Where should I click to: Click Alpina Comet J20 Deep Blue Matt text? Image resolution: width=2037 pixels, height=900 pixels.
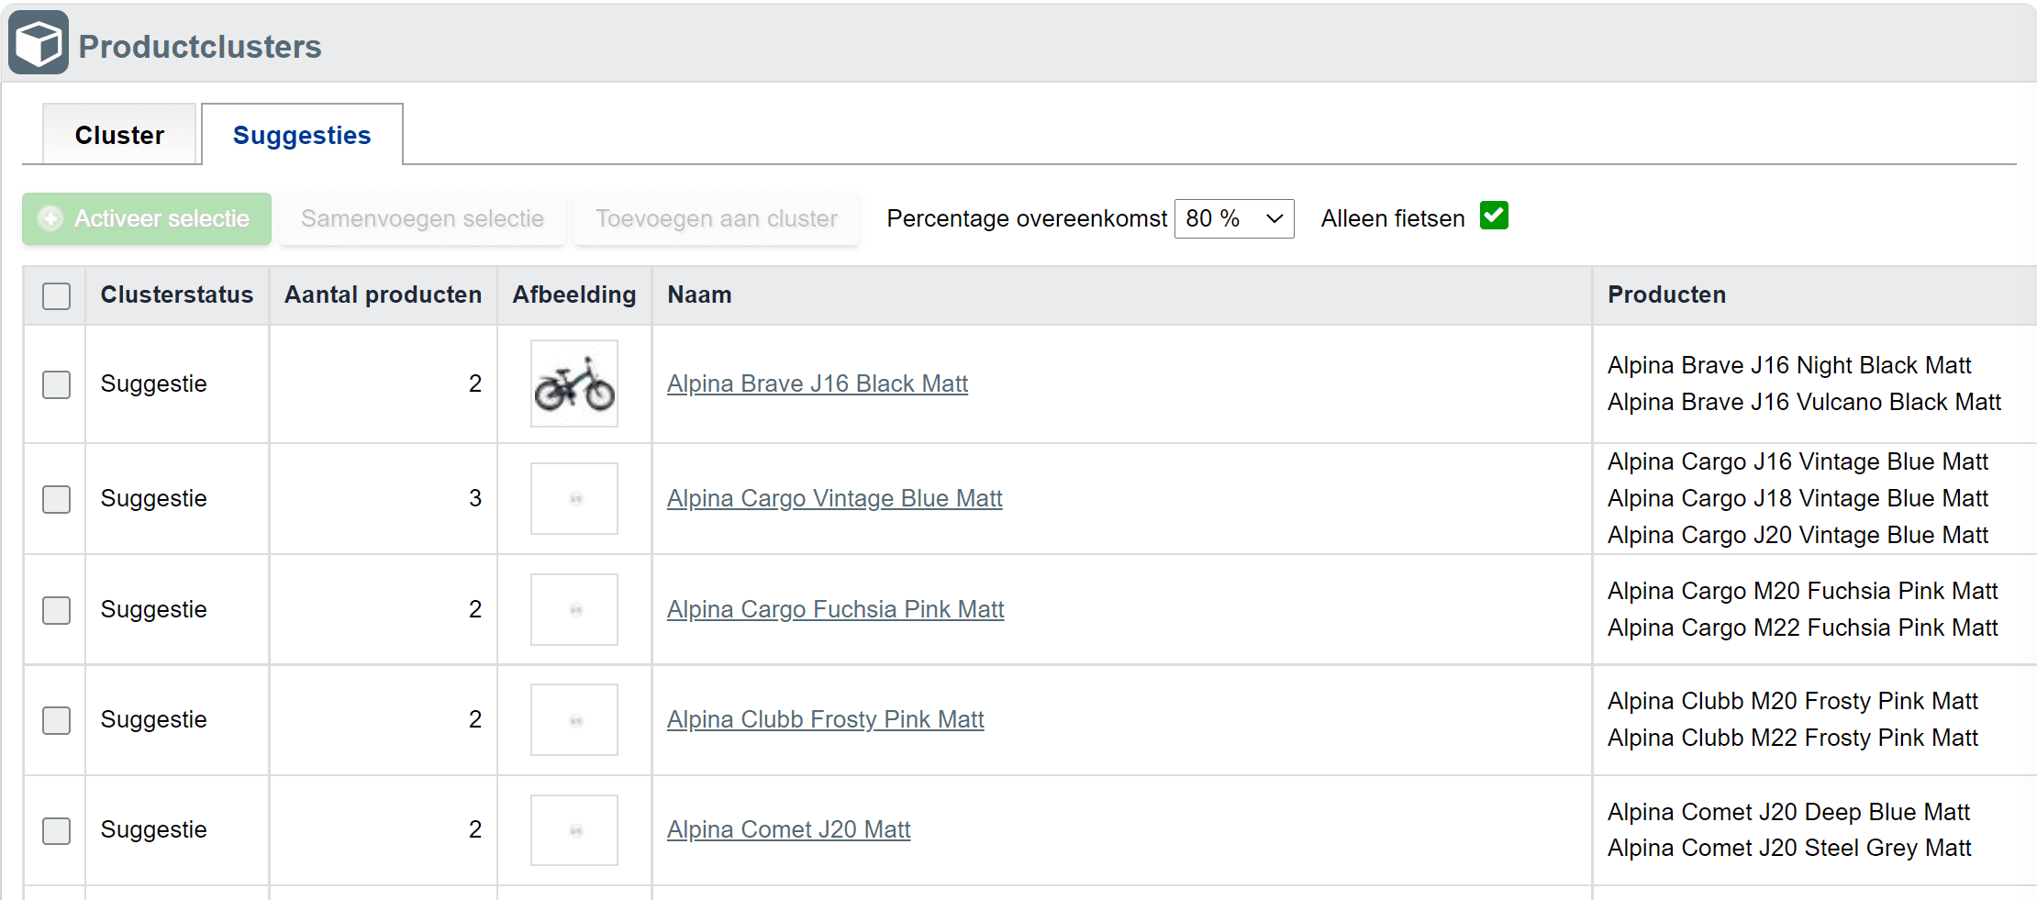point(1788,812)
